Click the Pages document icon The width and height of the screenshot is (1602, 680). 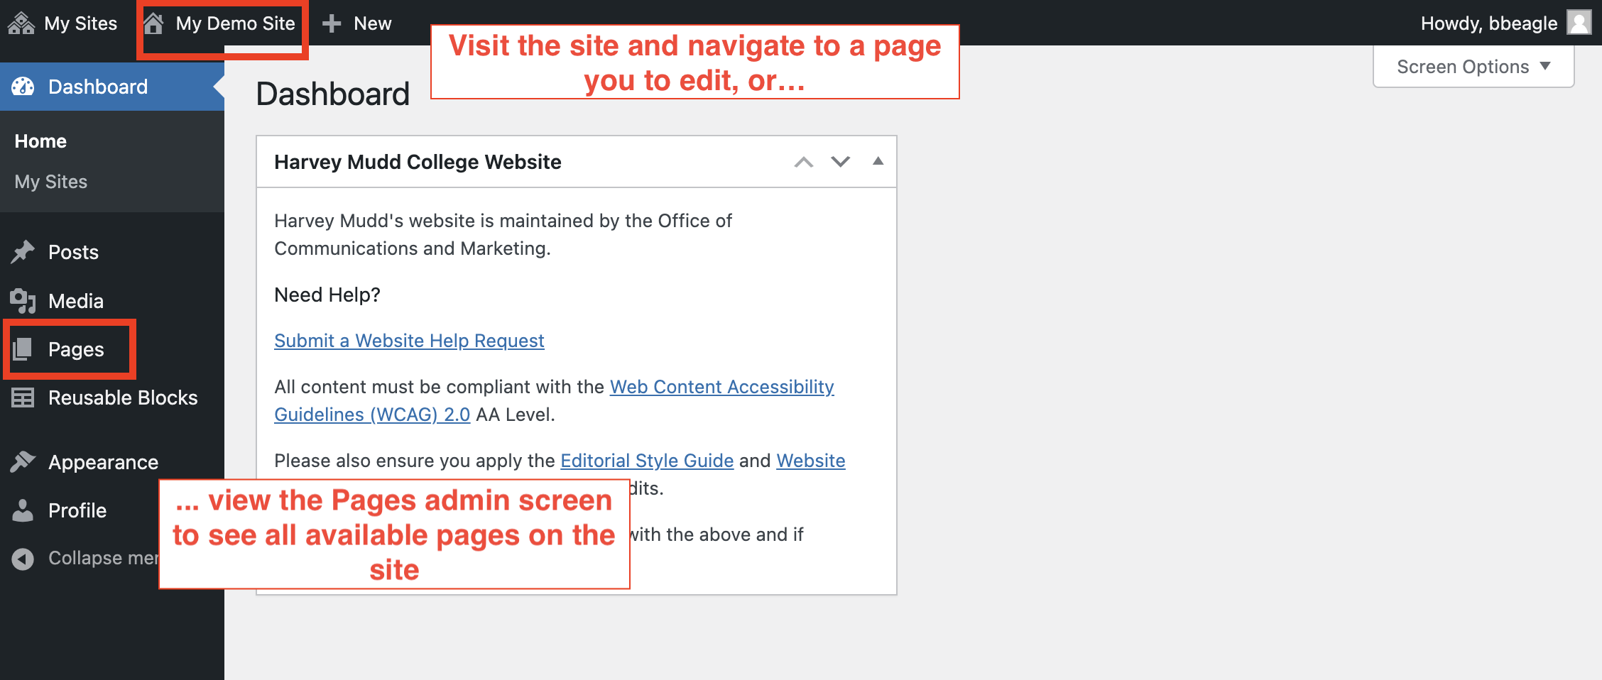coord(23,349)
